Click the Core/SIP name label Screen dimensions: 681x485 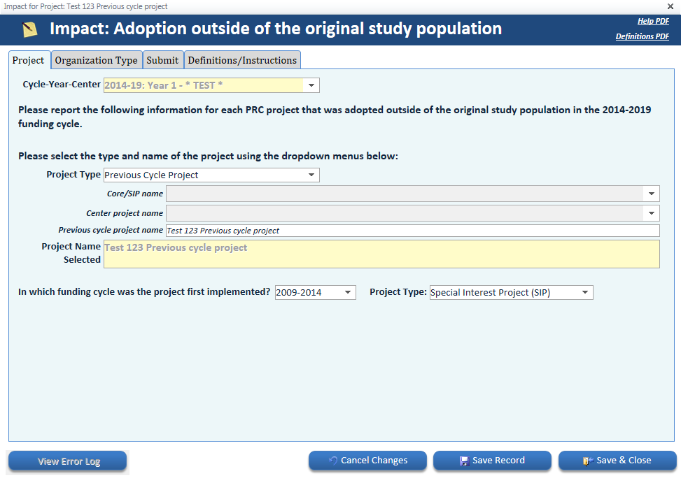[x=135, y=194]
